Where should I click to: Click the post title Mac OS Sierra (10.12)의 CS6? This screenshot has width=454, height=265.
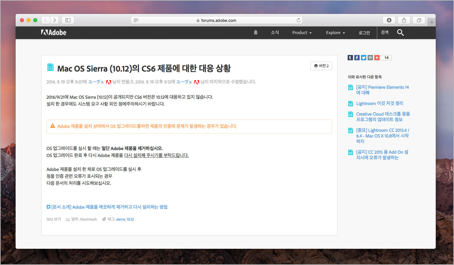pos(144,68)
